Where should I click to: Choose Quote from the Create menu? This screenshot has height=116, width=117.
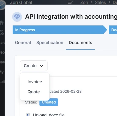(x=34, y=92)
